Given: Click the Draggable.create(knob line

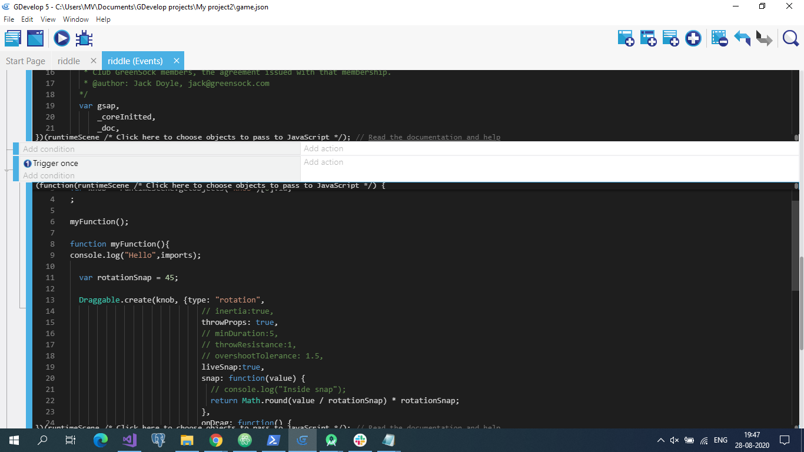Looking at the screenshot, I should tap(172, 300).
